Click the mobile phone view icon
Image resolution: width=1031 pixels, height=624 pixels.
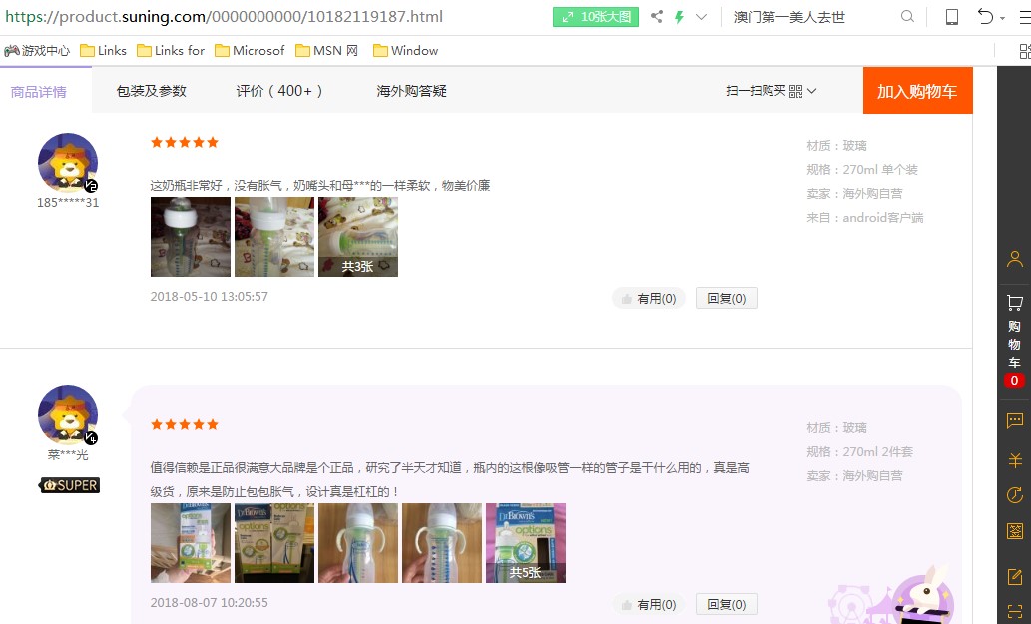pos(952,17)
